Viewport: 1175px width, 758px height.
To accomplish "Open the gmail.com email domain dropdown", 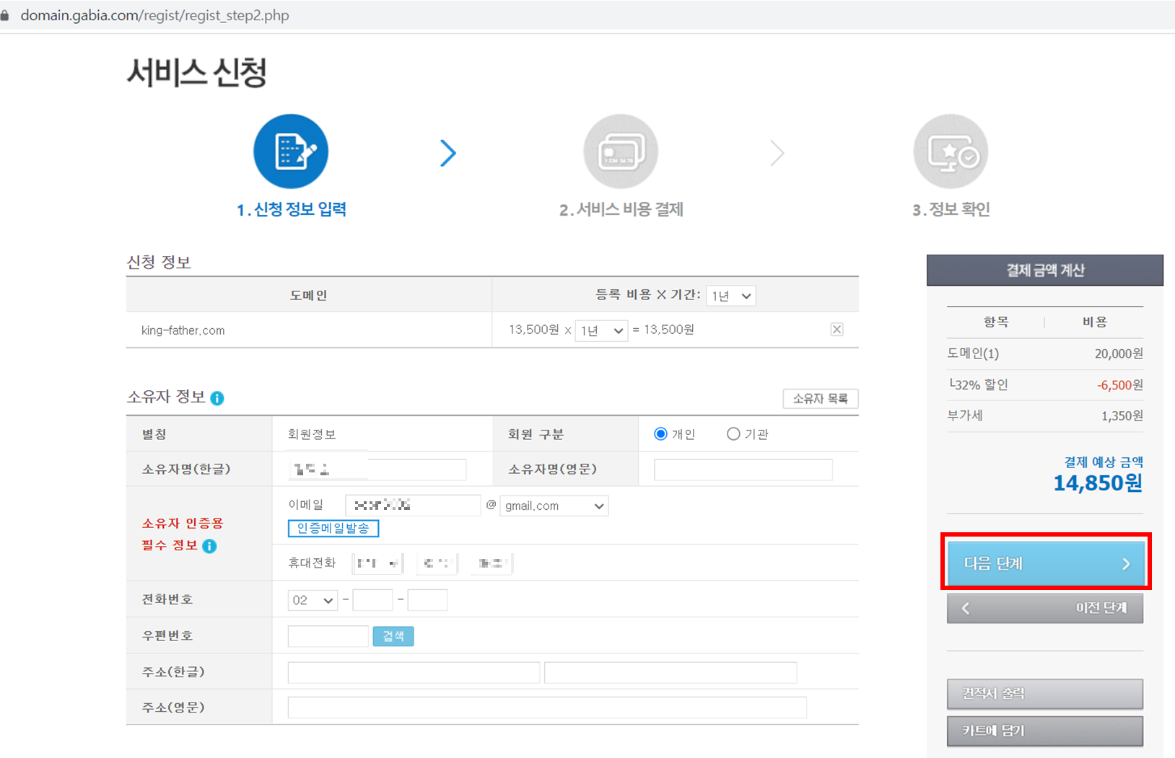I will click(554, 505).
